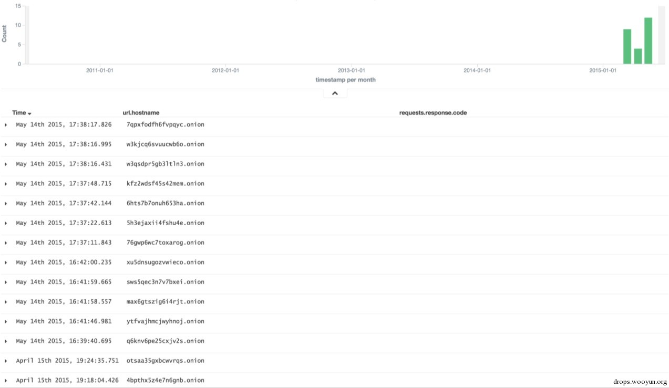The width and height of the screenshot is (669, 388).
Task: Expand the row for w3qsdpr5gb3ltln3.onion
Action: [6, 164]
